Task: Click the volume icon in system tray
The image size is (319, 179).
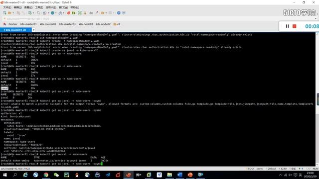Action: [290, 175]
